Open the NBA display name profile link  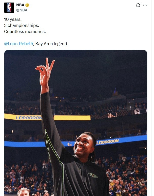[x=20, y=5]
